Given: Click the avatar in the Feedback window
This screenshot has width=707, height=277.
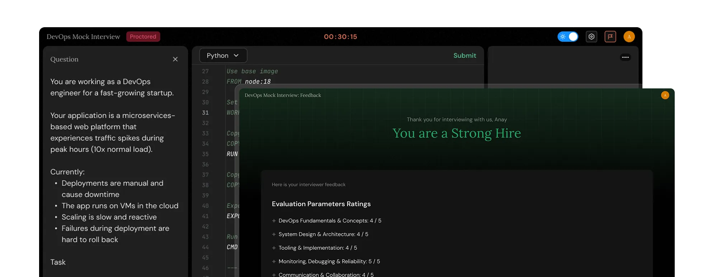Looking at the screenshot, I should coord(665,95).
